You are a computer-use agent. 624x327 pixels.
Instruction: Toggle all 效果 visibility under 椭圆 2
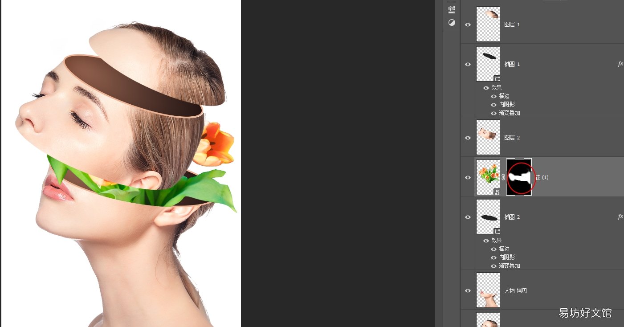486,241
